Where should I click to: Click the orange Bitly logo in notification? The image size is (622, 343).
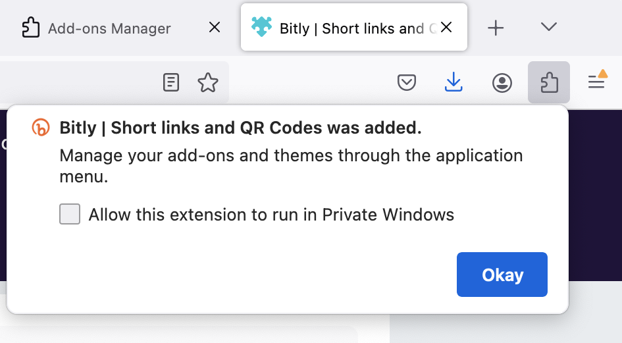click(41, 128)
